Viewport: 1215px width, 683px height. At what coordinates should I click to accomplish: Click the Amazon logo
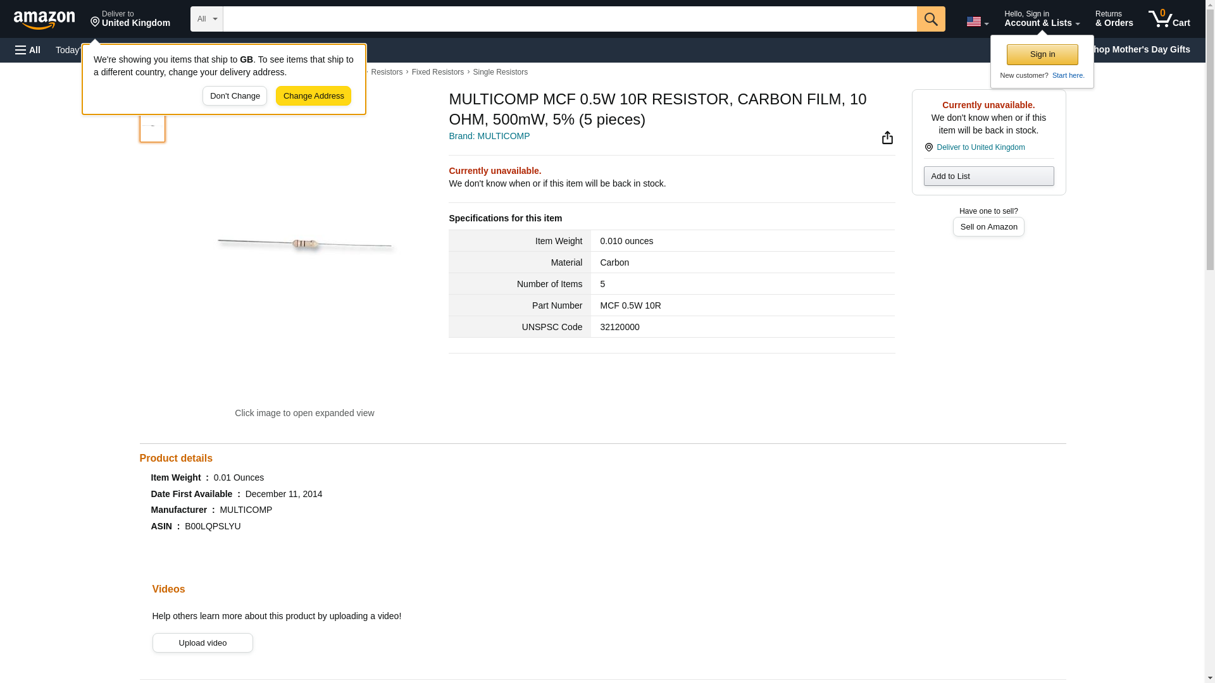pyautogui.click(x=44, y=20)
